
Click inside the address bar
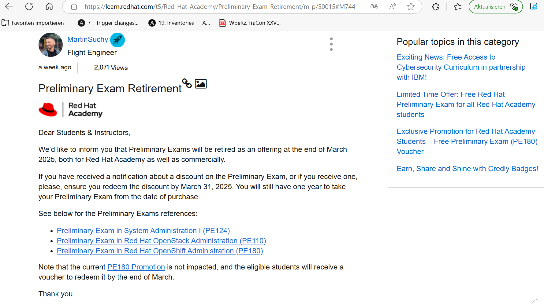(214, 7)
